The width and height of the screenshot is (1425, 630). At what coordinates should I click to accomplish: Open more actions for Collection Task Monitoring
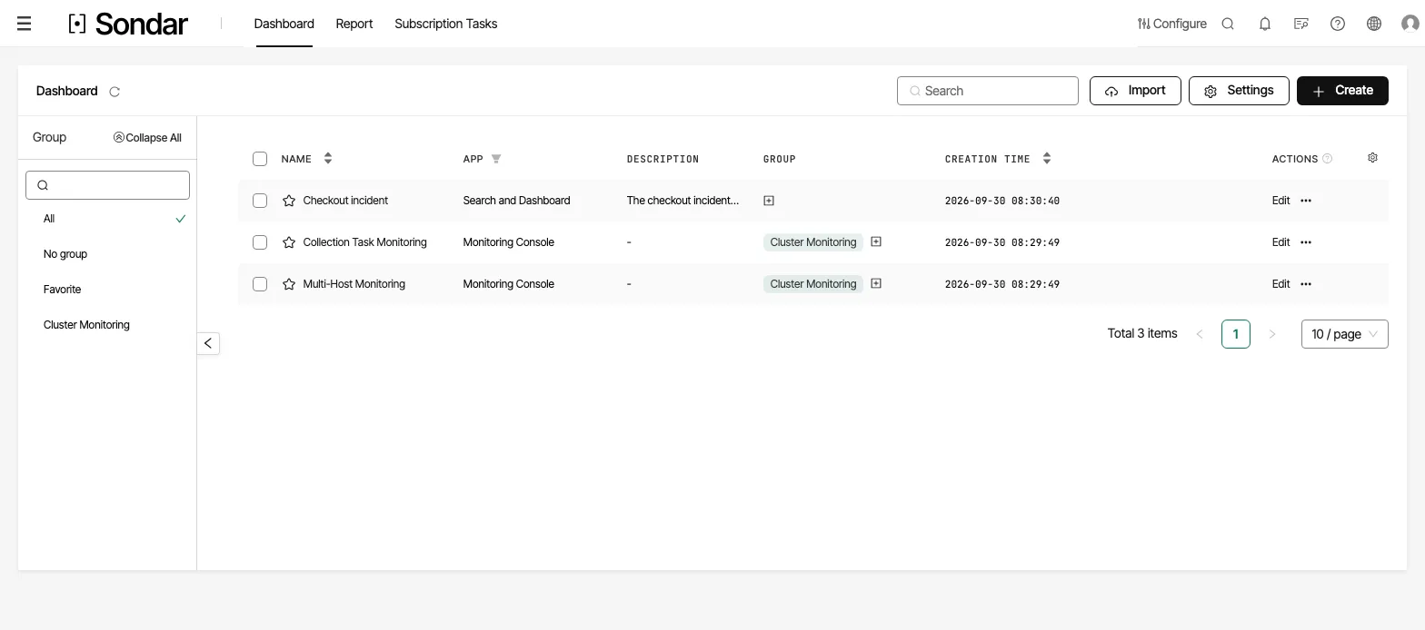coord(1306,242)
